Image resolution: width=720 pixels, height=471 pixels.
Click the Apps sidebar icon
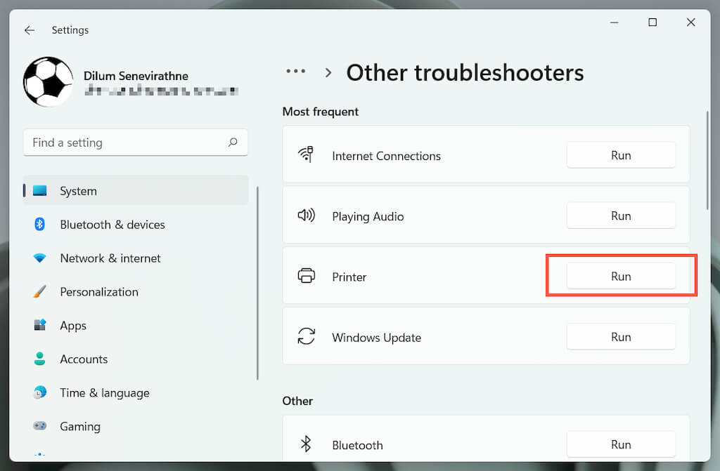pyautogui.click(x=40, y=325)
